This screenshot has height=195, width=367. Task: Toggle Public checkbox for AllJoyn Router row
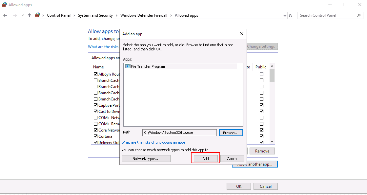point(261,74)
